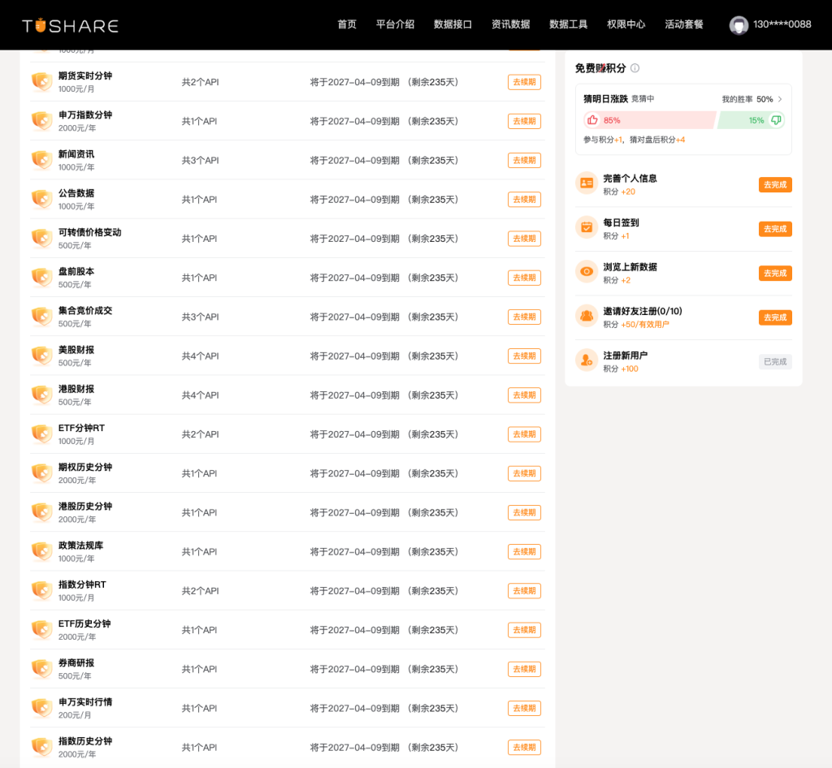Image resolution: width=832 pixels, height=768 pixels.
Task: Click the 指数历史分钟 row title
Action: click(x=85, y=741)
